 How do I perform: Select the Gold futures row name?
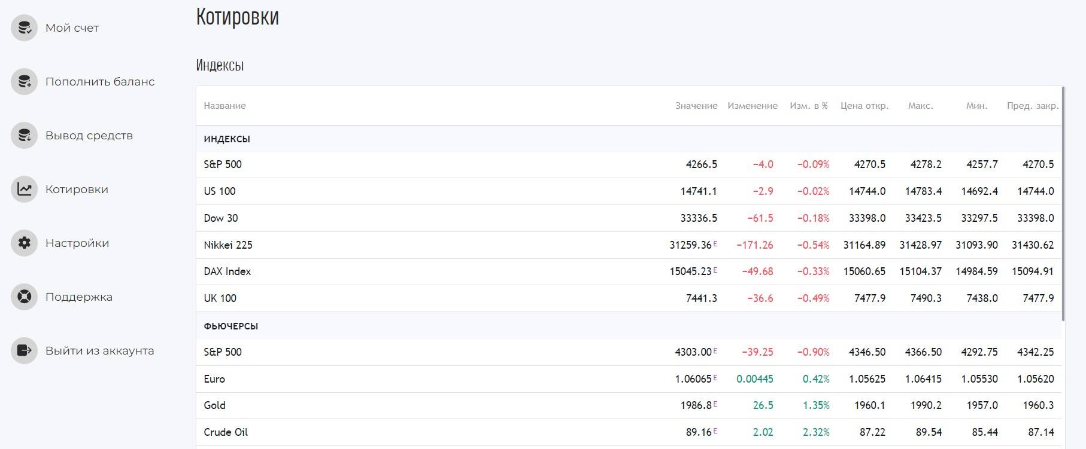point(215,405)
